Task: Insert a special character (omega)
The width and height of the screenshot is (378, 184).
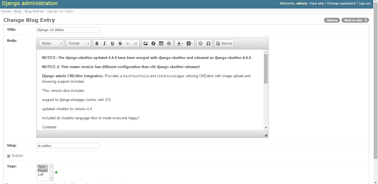Action: [208, 43]
